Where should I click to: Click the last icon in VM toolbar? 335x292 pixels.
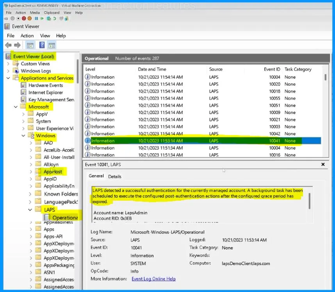pyautogui.click(x=67, y=19)
